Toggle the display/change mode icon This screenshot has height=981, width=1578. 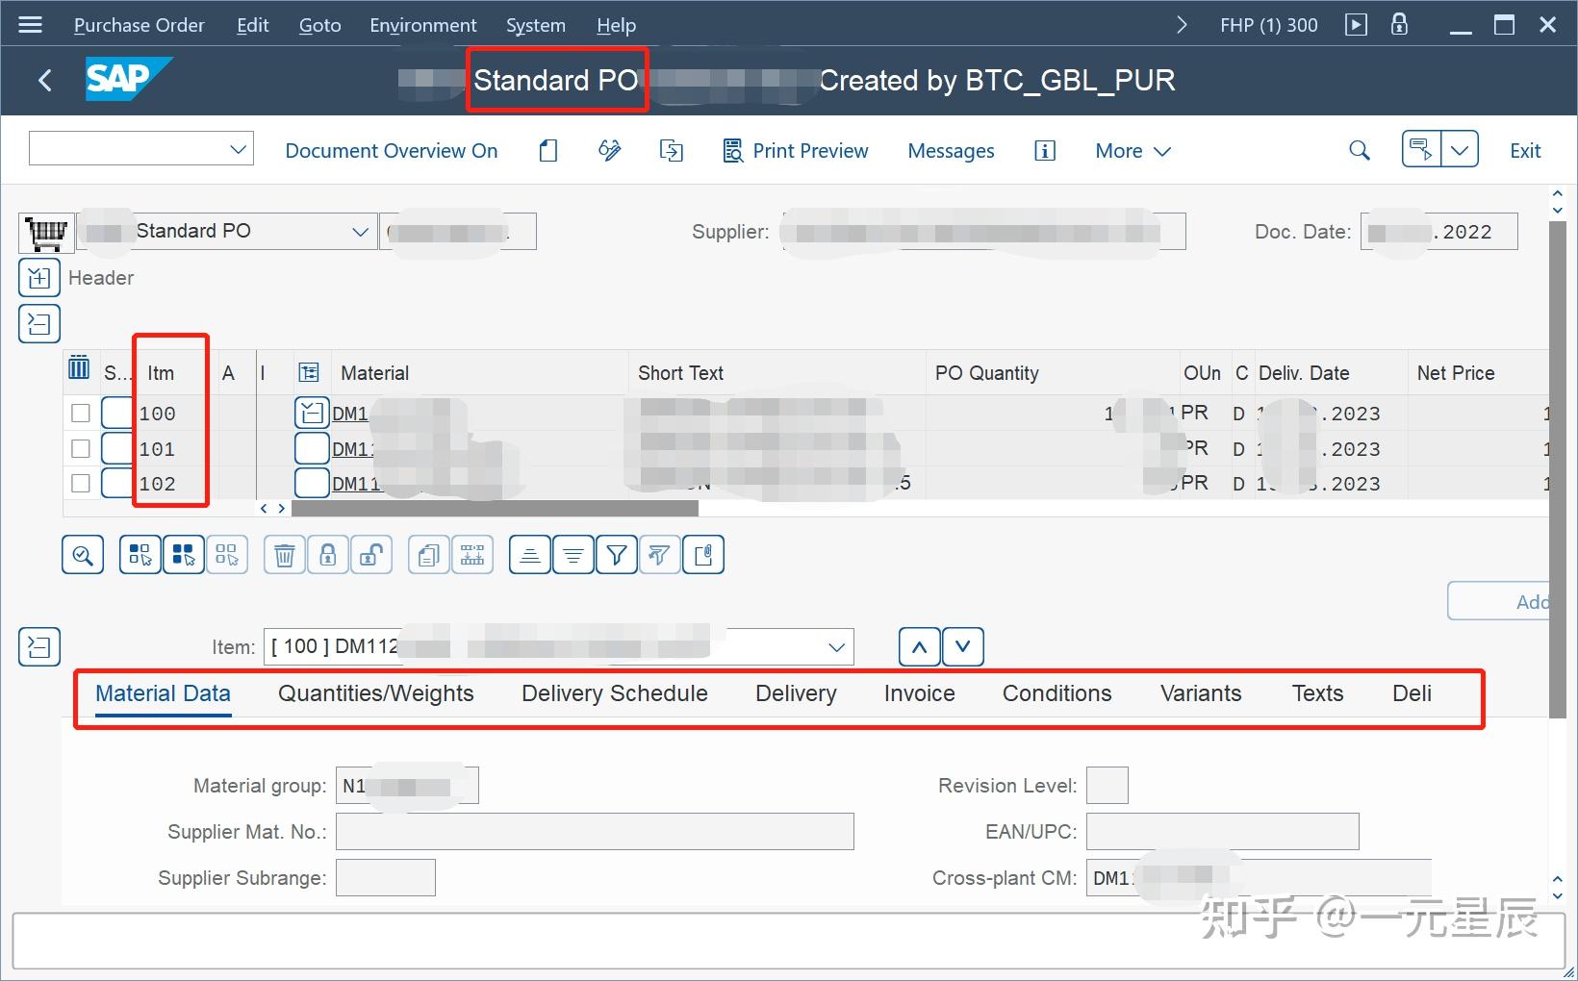[609, 150]
